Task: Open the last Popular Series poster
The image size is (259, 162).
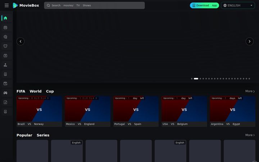Action: click(240, 151)
